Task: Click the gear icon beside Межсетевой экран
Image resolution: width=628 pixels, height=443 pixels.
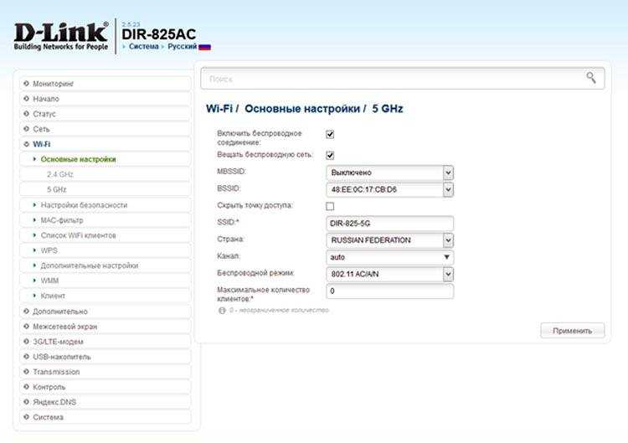Action: click(27, 327)
